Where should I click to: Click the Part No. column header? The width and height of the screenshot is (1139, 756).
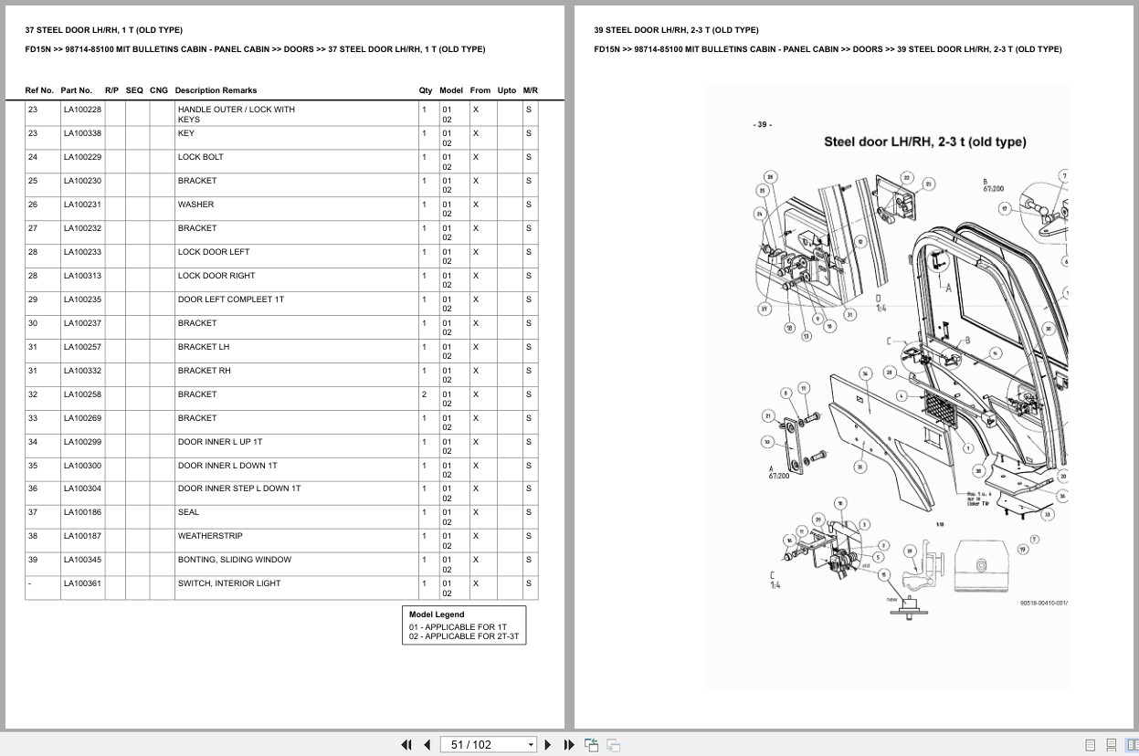(77, 90)
